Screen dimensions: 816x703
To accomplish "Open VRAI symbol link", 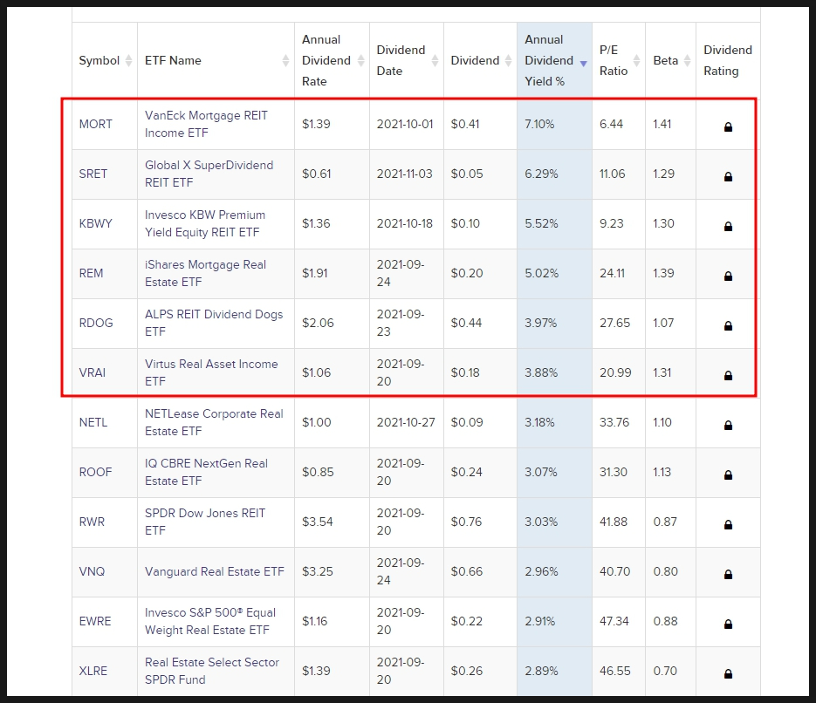I will coord(93,372).
